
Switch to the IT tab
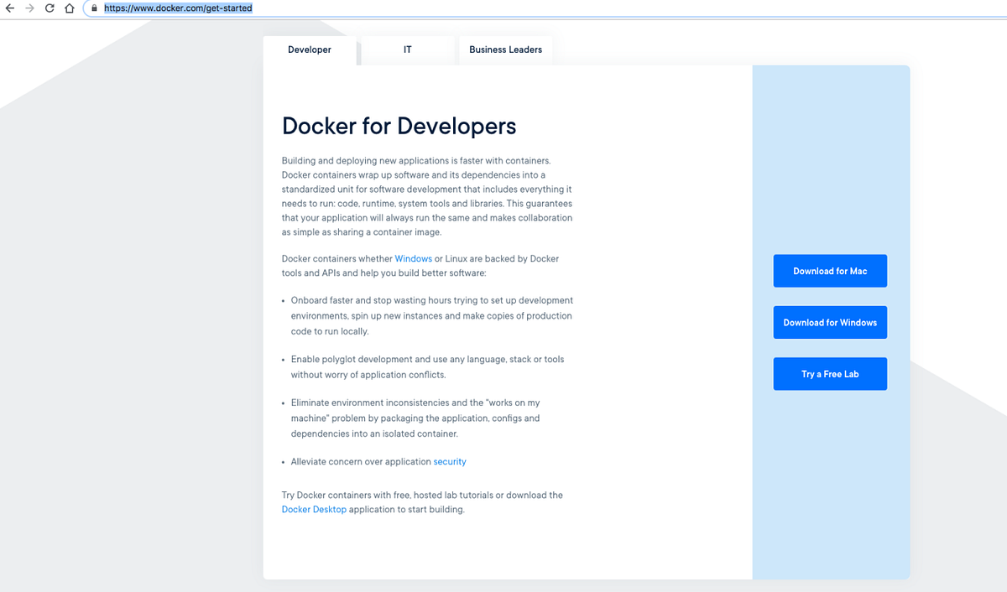coord(407,49)
